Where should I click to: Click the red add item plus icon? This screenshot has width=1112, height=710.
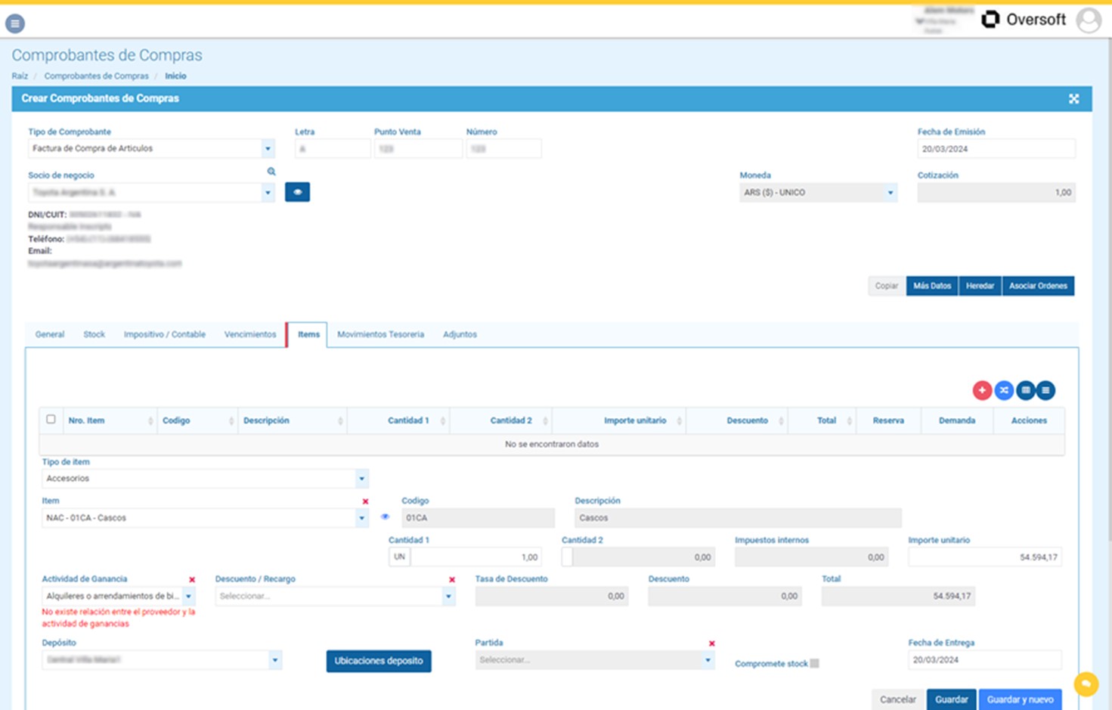tap(982, 390)
